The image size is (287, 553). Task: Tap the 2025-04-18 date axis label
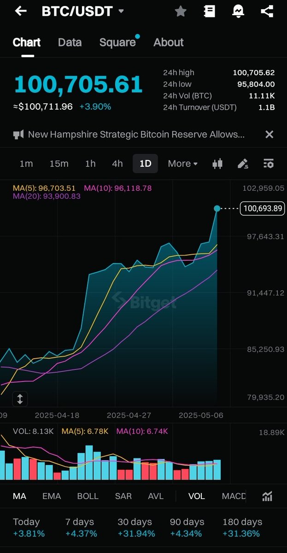pyautogui.click(x=57, y=415)
